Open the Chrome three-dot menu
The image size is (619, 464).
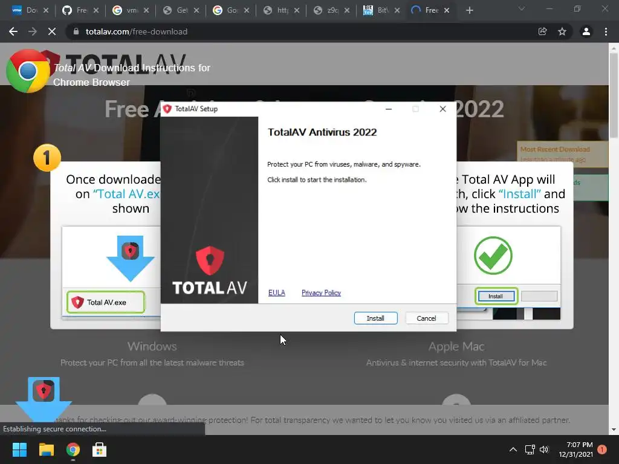tap(606, 31)
